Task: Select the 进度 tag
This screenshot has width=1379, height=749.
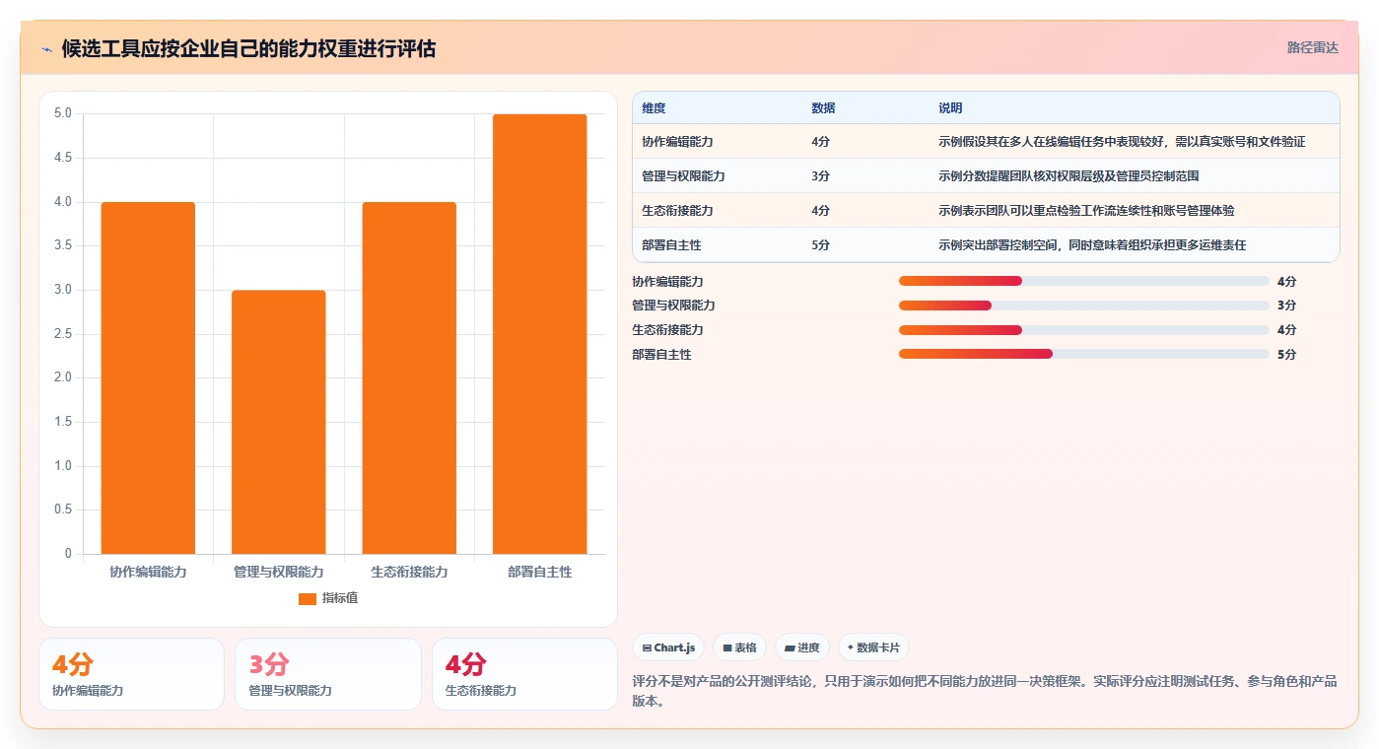Action: (x=802, y=647)
